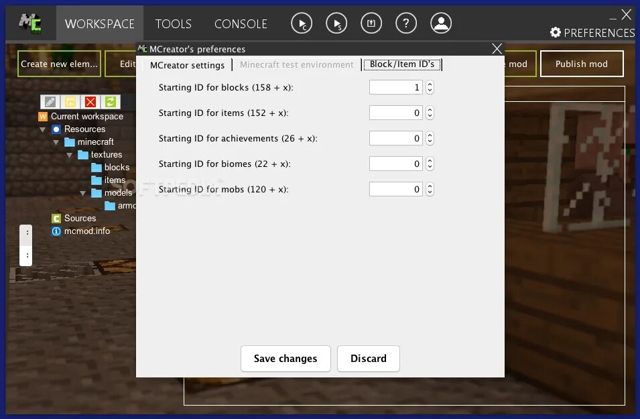The width and height of the screenshot is (640, 419).
Task: Click the Resources blue circle icon
Action: (x=56, y=129)
